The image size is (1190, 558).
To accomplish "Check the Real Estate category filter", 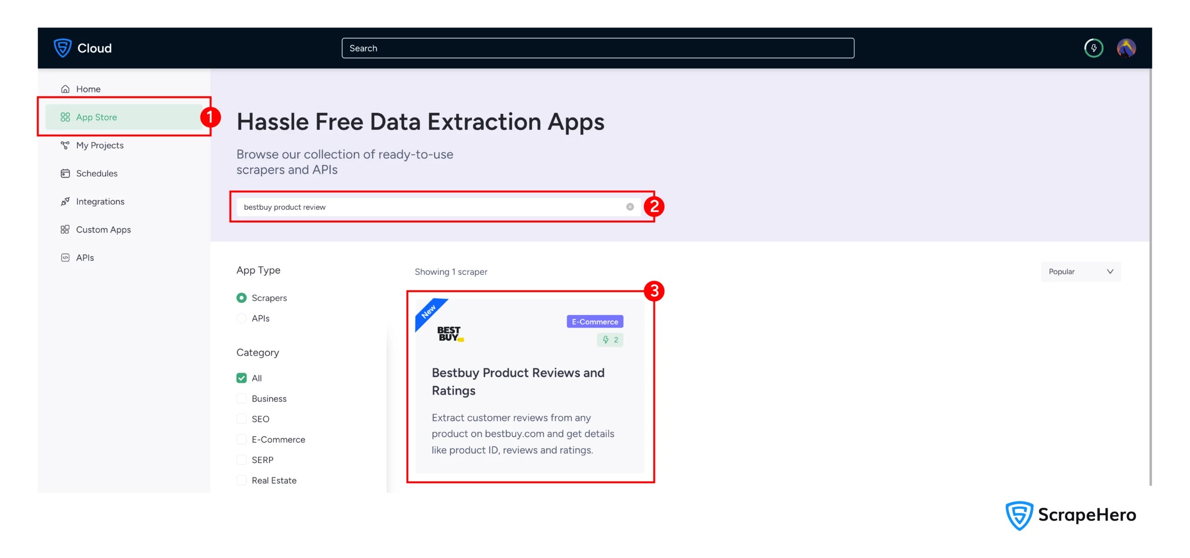I will [x=241, y=480].
